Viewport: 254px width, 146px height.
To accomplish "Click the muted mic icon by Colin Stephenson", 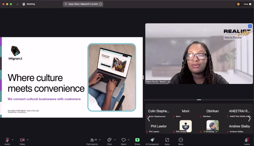I will (147, 116).
